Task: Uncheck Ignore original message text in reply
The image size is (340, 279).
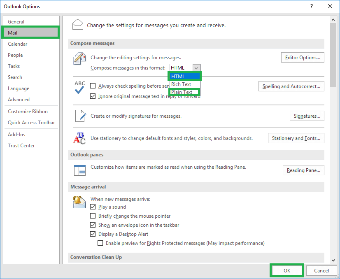Action: (x=93, y=96)
